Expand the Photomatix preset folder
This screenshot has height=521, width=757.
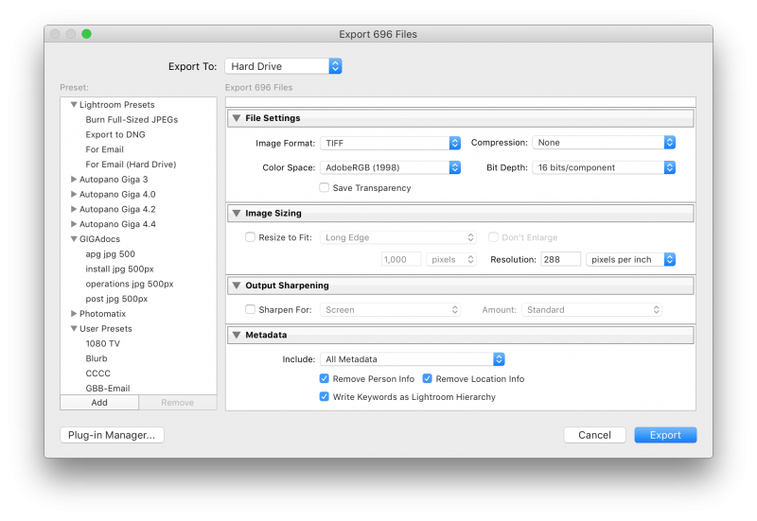coord(74,314)
